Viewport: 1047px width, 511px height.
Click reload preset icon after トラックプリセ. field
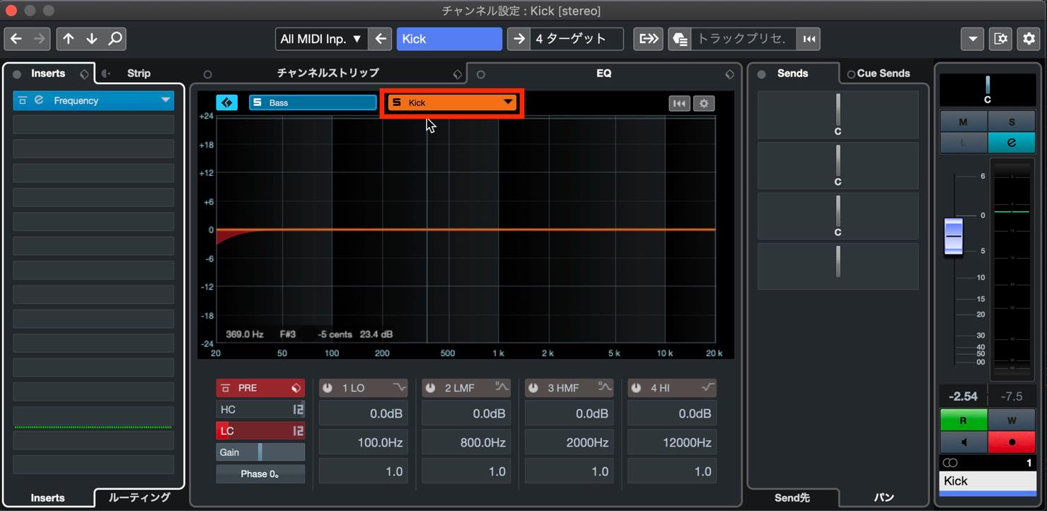pos(808,39)
